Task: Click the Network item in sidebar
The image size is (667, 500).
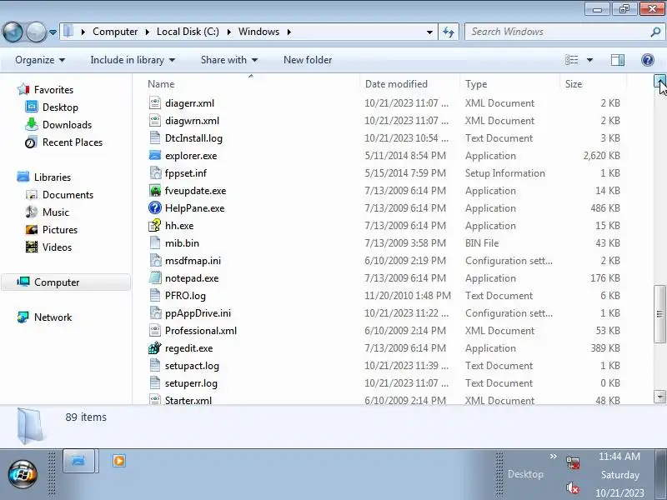Action: [53, 317]
